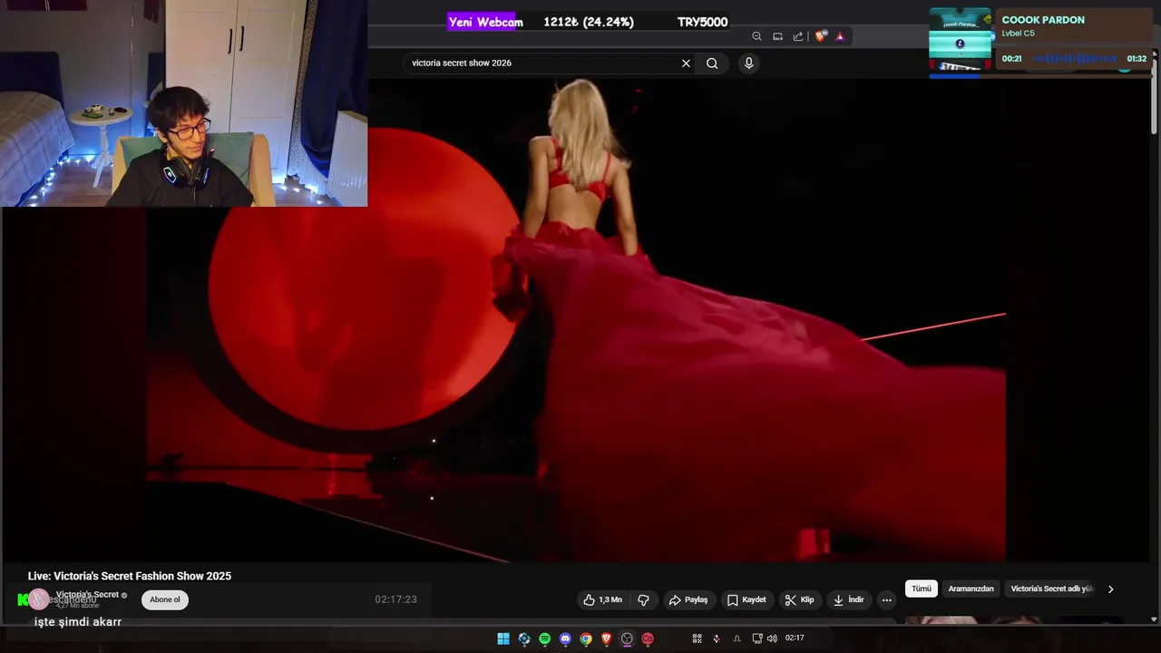The width and height of the screenshot is (1161, 653).
Task: Click the COOOK PARDON song title overlay
Action: (1043, 20)
